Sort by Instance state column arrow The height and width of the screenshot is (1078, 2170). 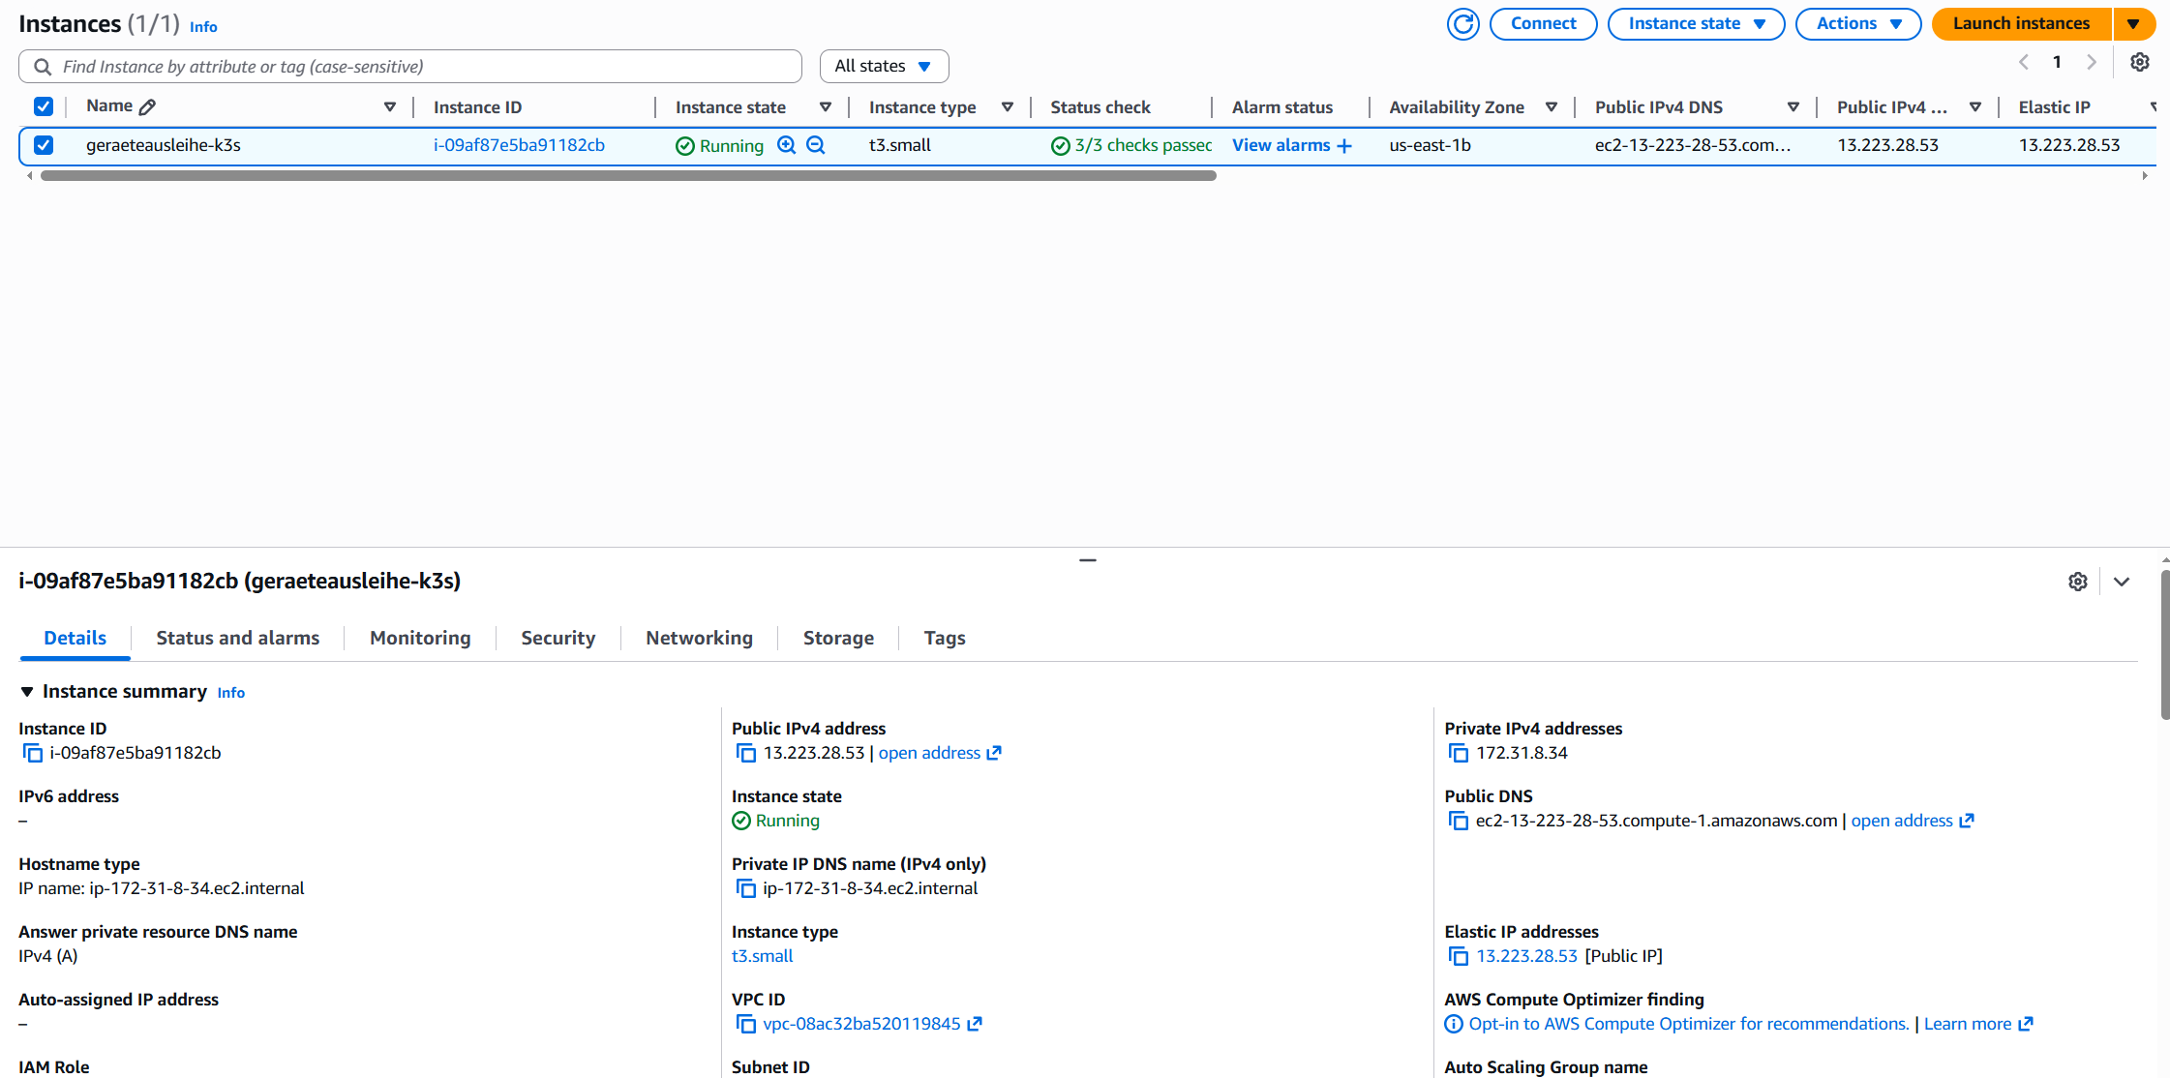[x=826, y=107]
